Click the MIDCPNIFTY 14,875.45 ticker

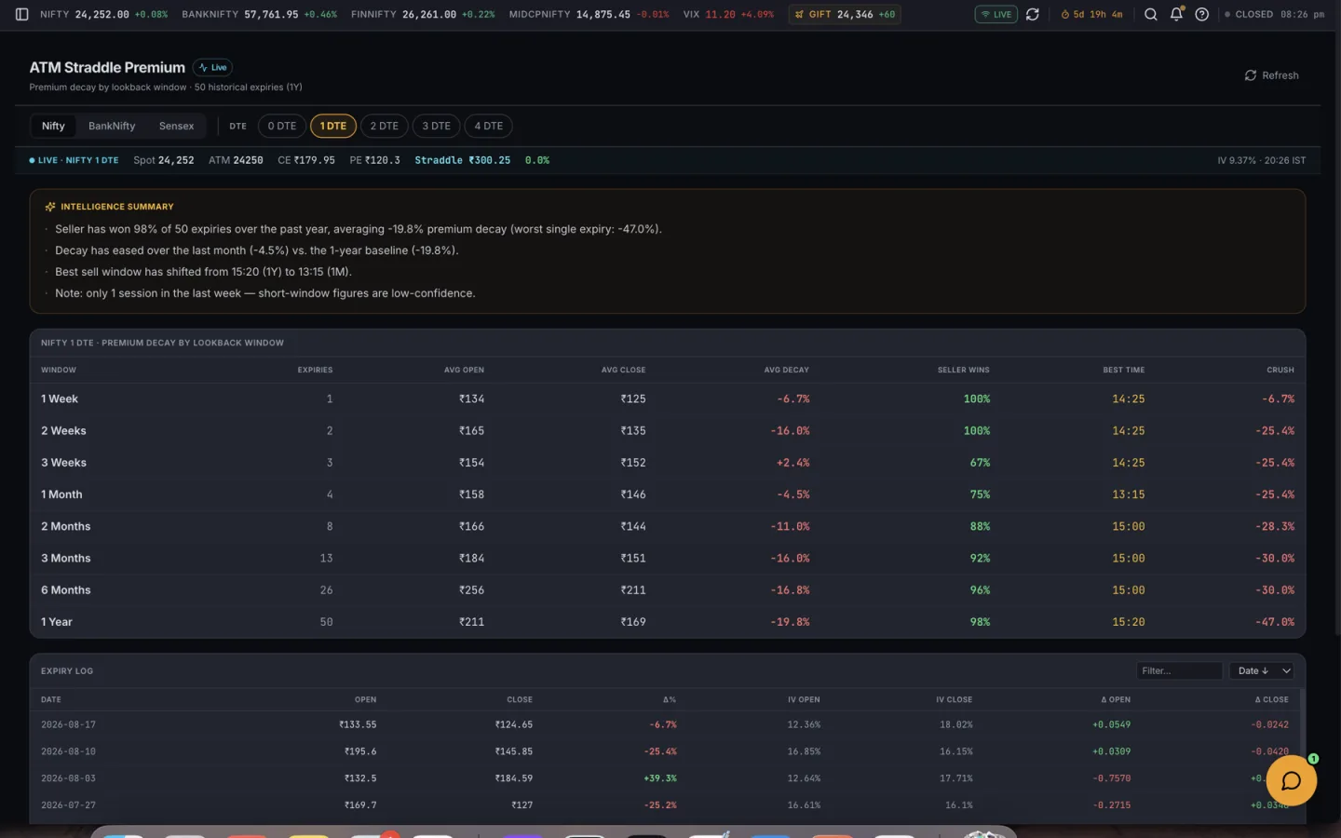pos(589,15)
